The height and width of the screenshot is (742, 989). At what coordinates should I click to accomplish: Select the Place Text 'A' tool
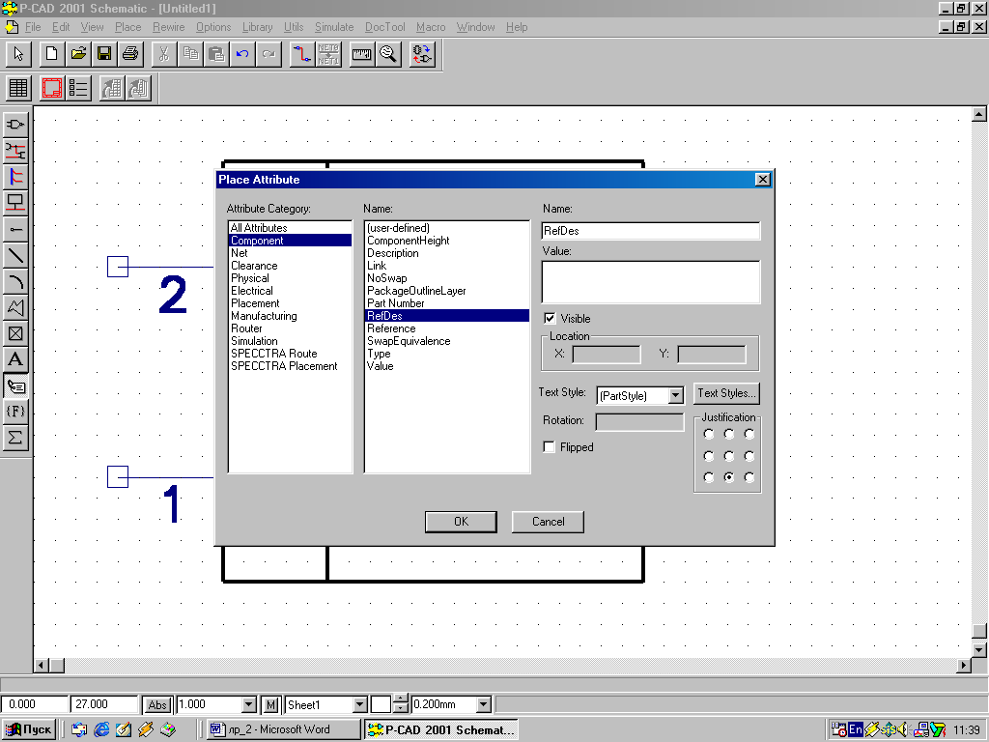[x=15, y=359]
